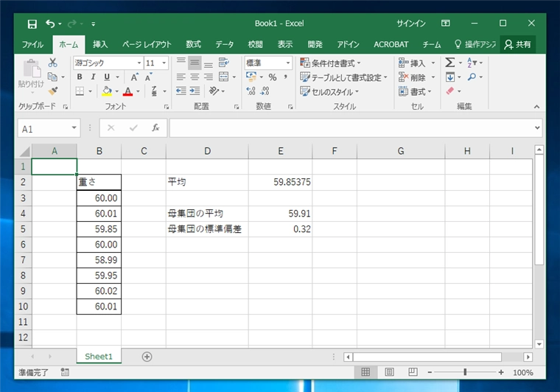The width and height of the screenshot is (560, 392).
Task: Open the ファイル tab
Action: tap(32, 44)
